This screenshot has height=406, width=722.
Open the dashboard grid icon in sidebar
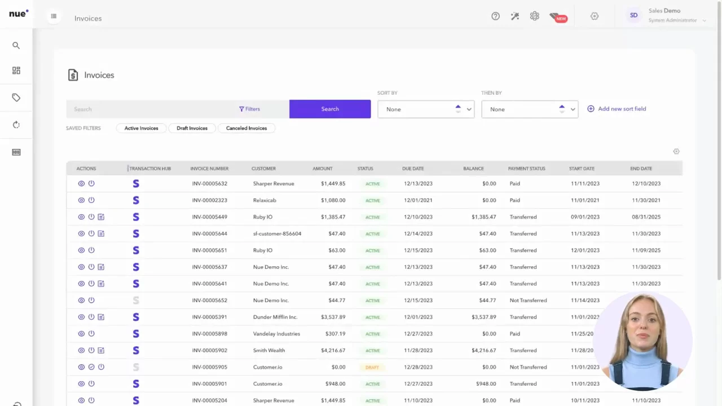click(x=16, y=70)
